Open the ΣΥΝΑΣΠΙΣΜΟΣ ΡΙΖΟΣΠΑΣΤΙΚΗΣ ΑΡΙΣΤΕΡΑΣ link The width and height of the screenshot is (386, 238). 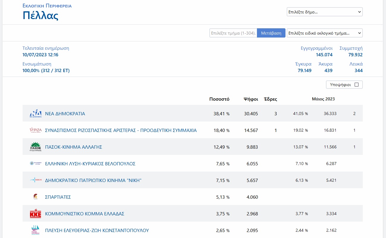click(x=121, y=130)
